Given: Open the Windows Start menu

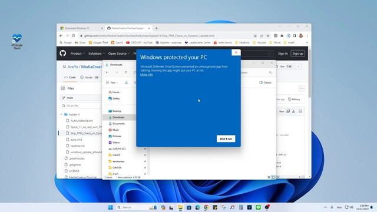Looking at the screenshot, I should tap(110, 207).
